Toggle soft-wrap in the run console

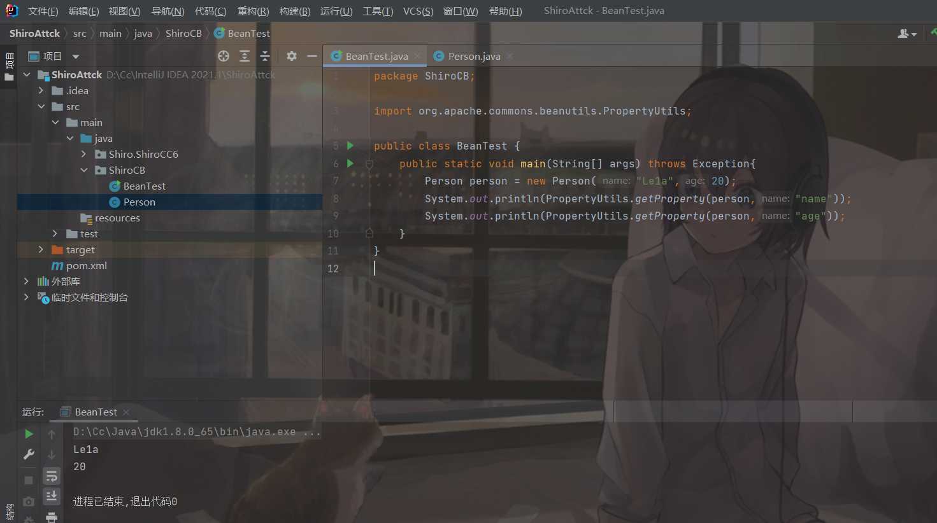tap(51, 476)
